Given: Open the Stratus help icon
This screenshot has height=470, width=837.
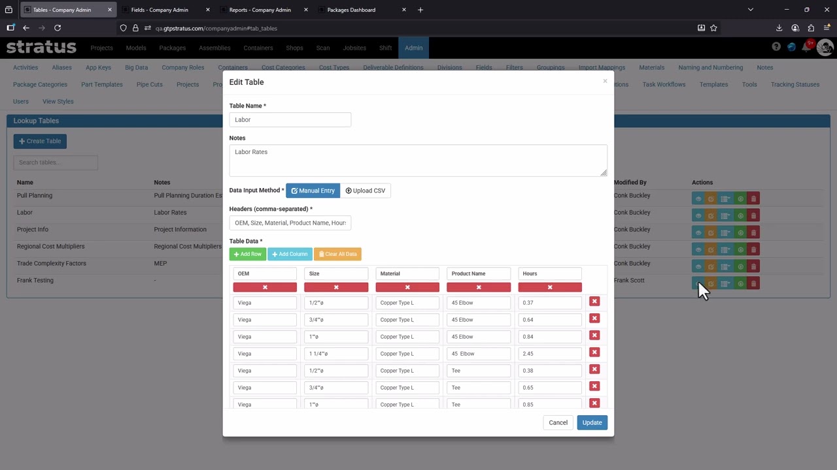Looking at the screenshot, I should pos(776,47).
